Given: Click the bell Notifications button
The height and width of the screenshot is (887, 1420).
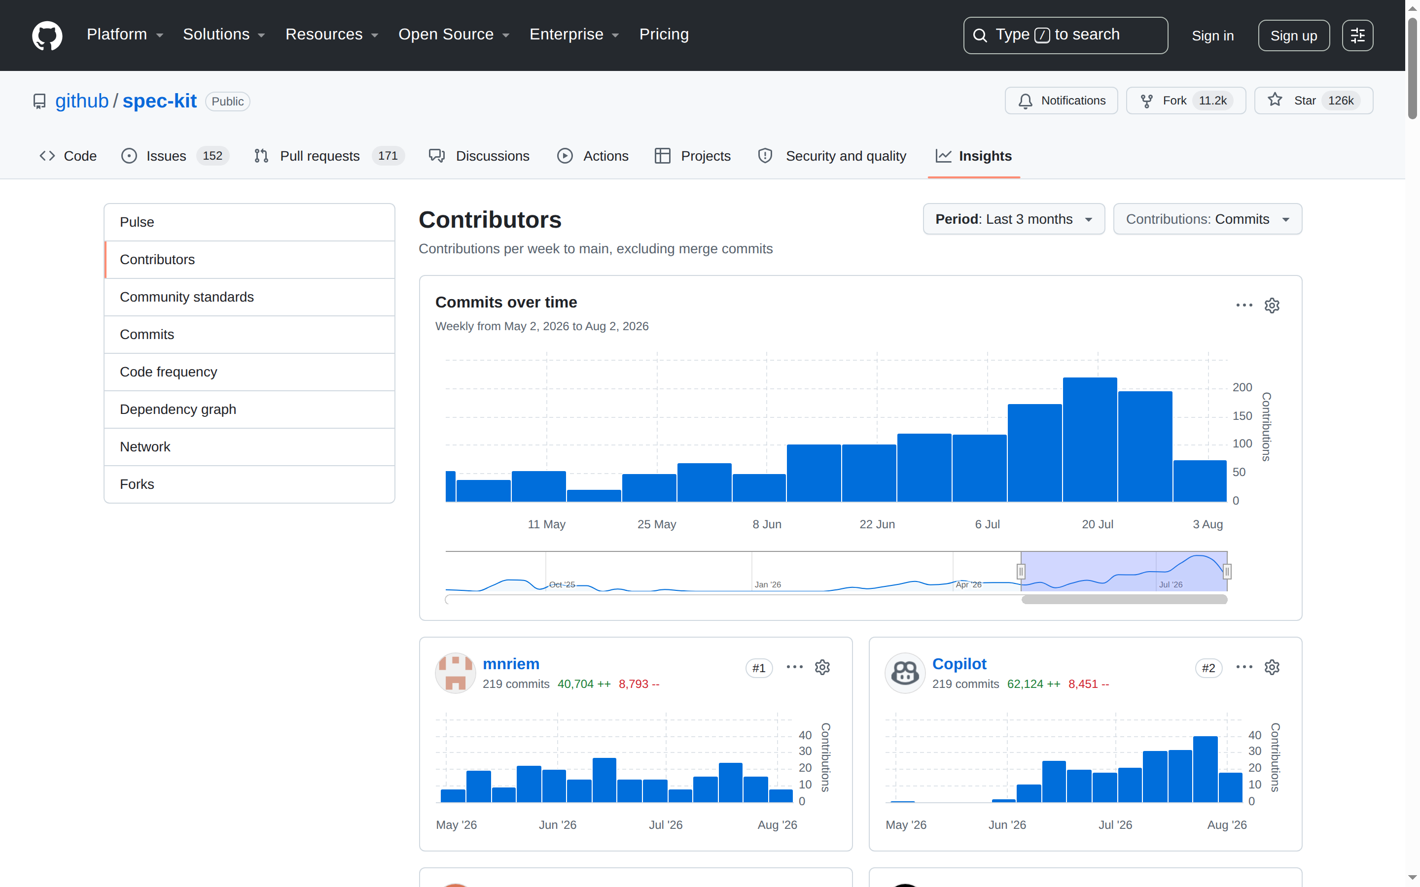Looking at the screenshot, I should (x=1061, y=101).
